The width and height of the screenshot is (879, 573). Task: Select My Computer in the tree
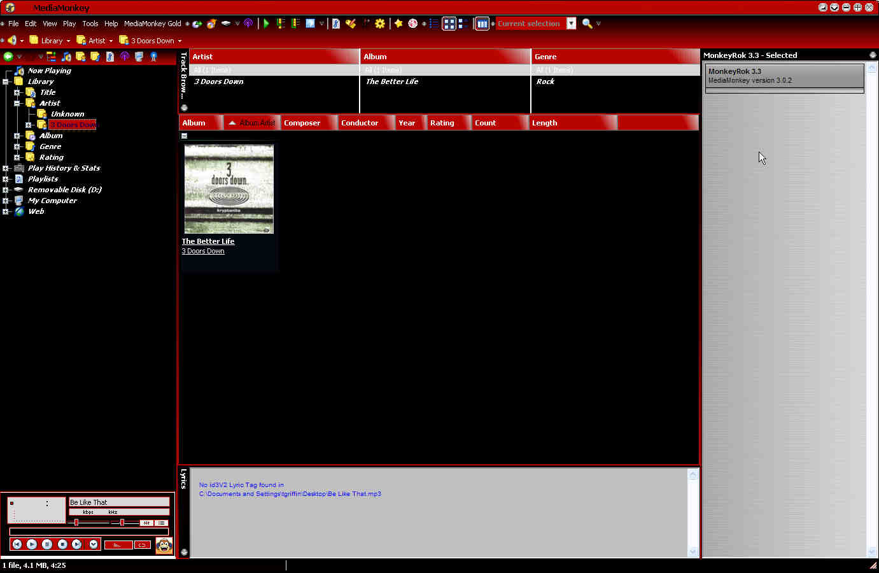click(x=52, y=201)
